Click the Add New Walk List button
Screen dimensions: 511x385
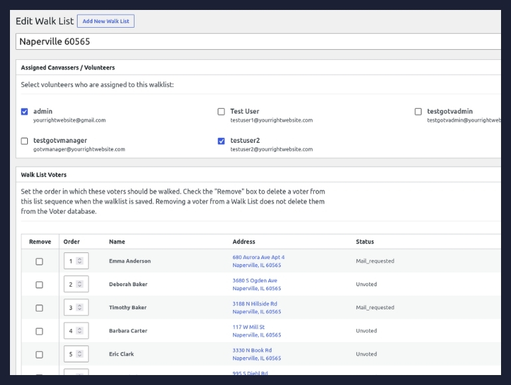[x=106, y=21]
